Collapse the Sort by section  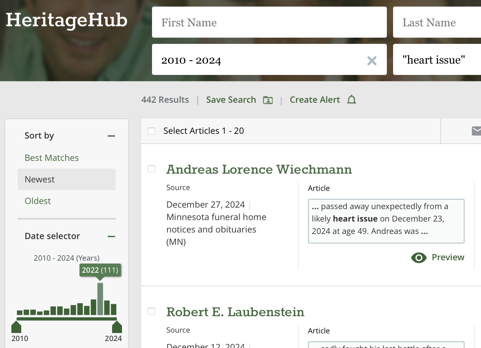click(111, 136)
